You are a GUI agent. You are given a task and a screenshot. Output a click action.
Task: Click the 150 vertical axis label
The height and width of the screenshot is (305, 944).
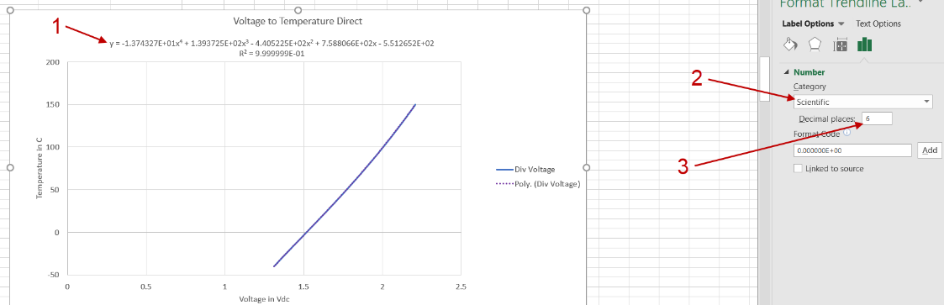click(52, 105)
